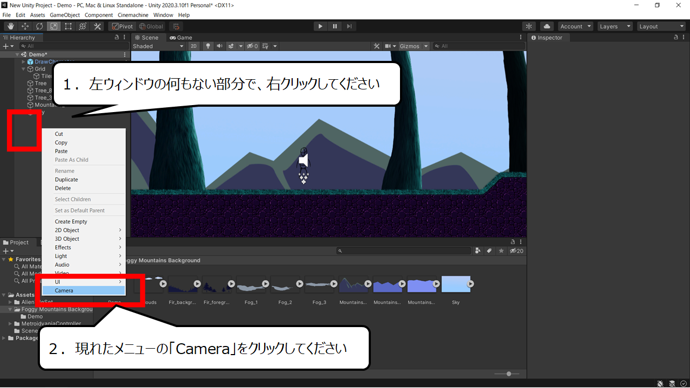Collapse the Grid object in Hierarchy
Image resolution: width=690 pixels, height=388 pixels.
click(x=24, y=69)
